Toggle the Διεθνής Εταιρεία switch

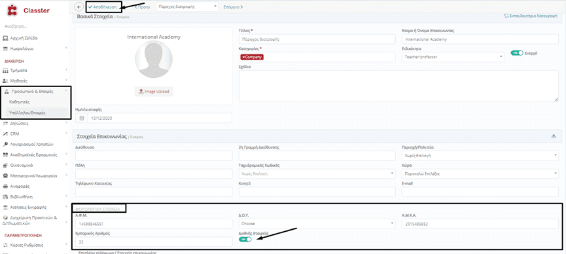245,240
